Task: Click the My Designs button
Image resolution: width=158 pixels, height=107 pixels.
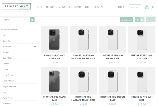Action: 127,20
